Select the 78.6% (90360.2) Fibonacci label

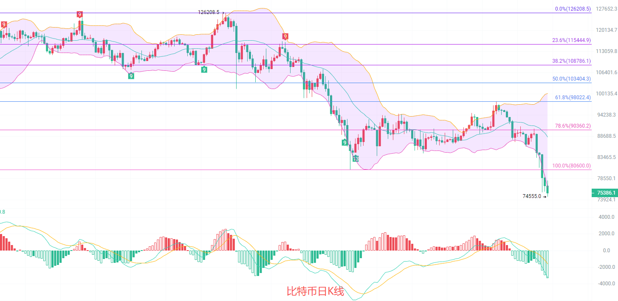click(x=573, y=126)
